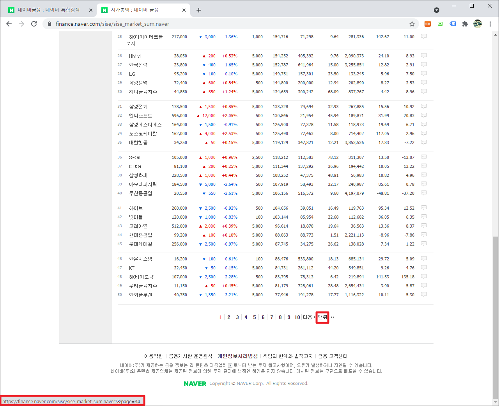499x406 pixels.
Task: Click the browser forward arrow
Action: (21, 24)
